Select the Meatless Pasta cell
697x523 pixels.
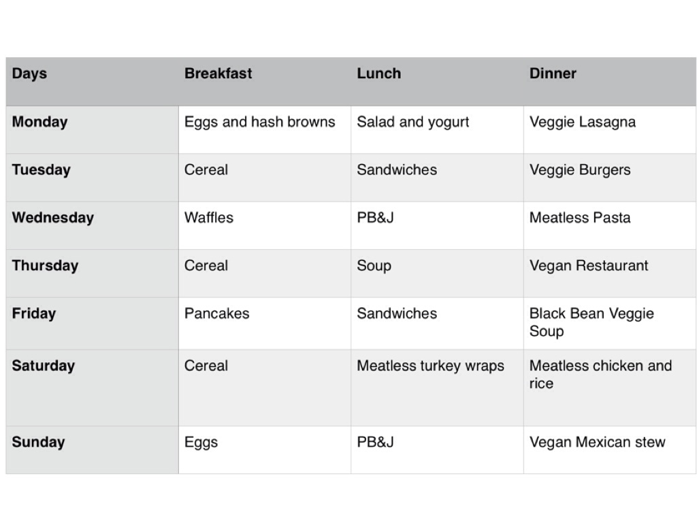pos(580,218)
